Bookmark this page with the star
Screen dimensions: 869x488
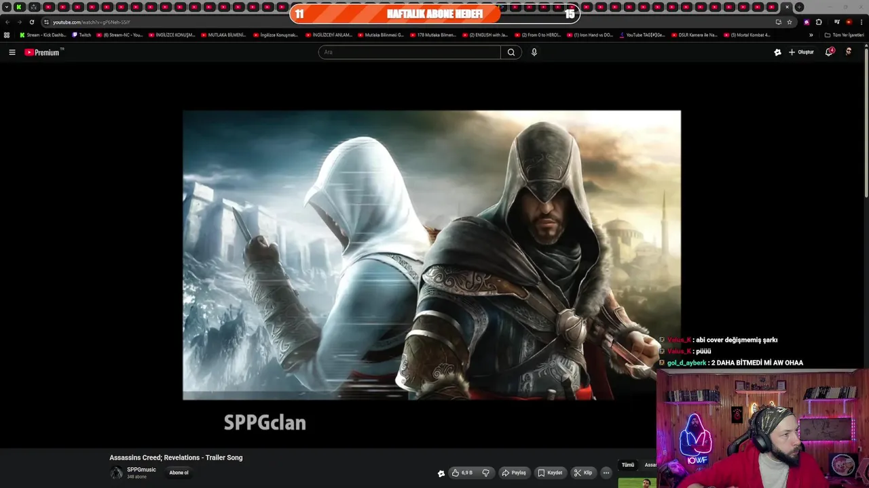pos(790,22)
